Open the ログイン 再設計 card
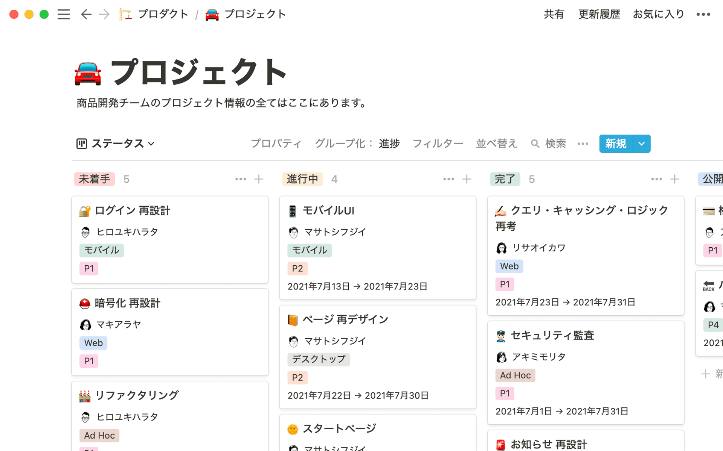This screenshot has height=451, width=723. 169,210
